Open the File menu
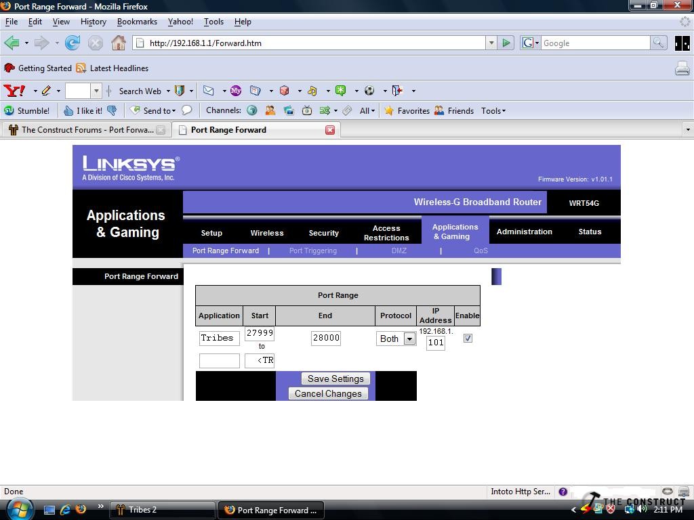This screenshot has height=520, width=694. click(12, 22)
